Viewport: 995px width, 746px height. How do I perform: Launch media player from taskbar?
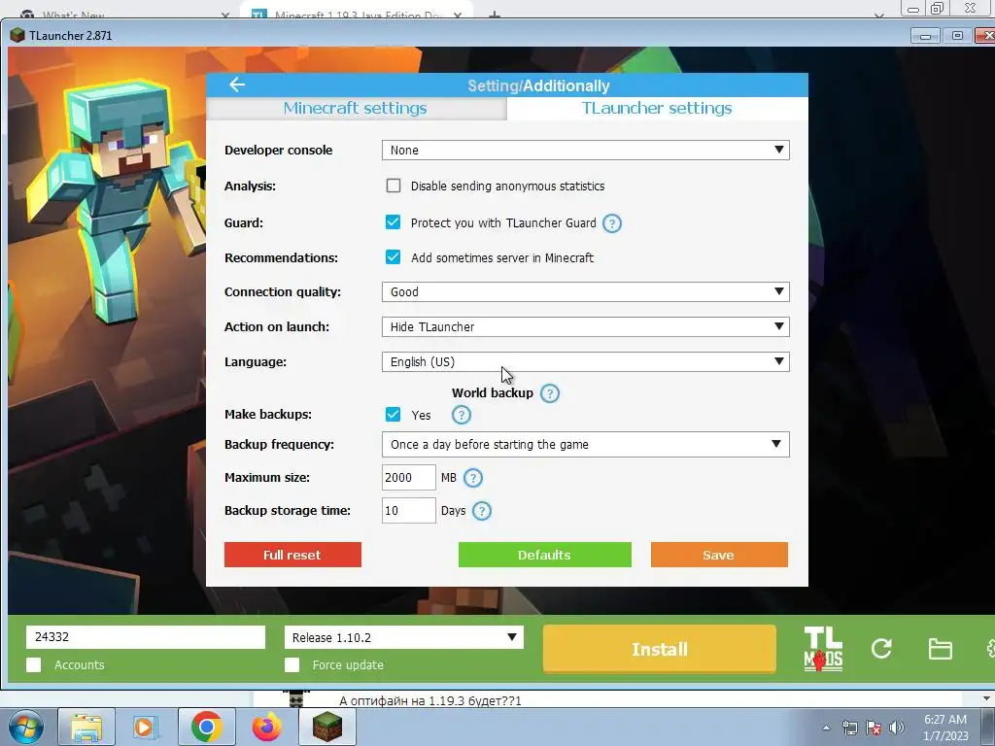[146, 727]
